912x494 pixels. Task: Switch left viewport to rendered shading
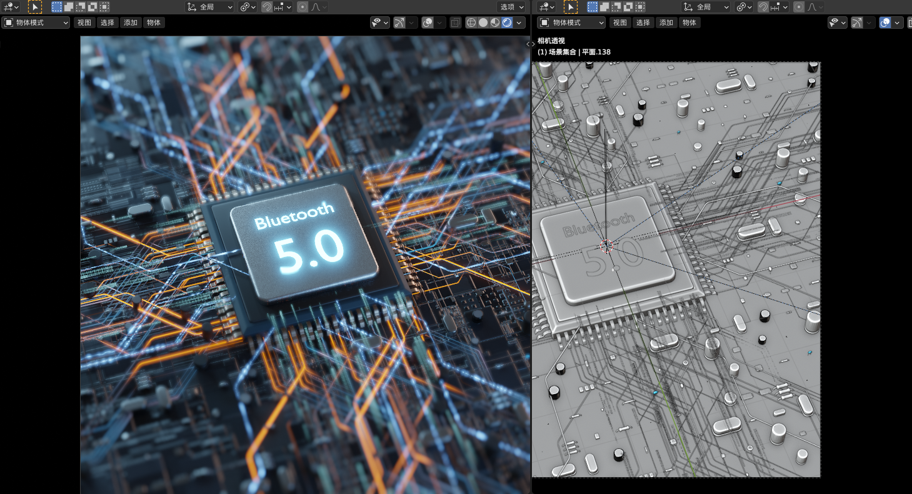coord(506,23)
